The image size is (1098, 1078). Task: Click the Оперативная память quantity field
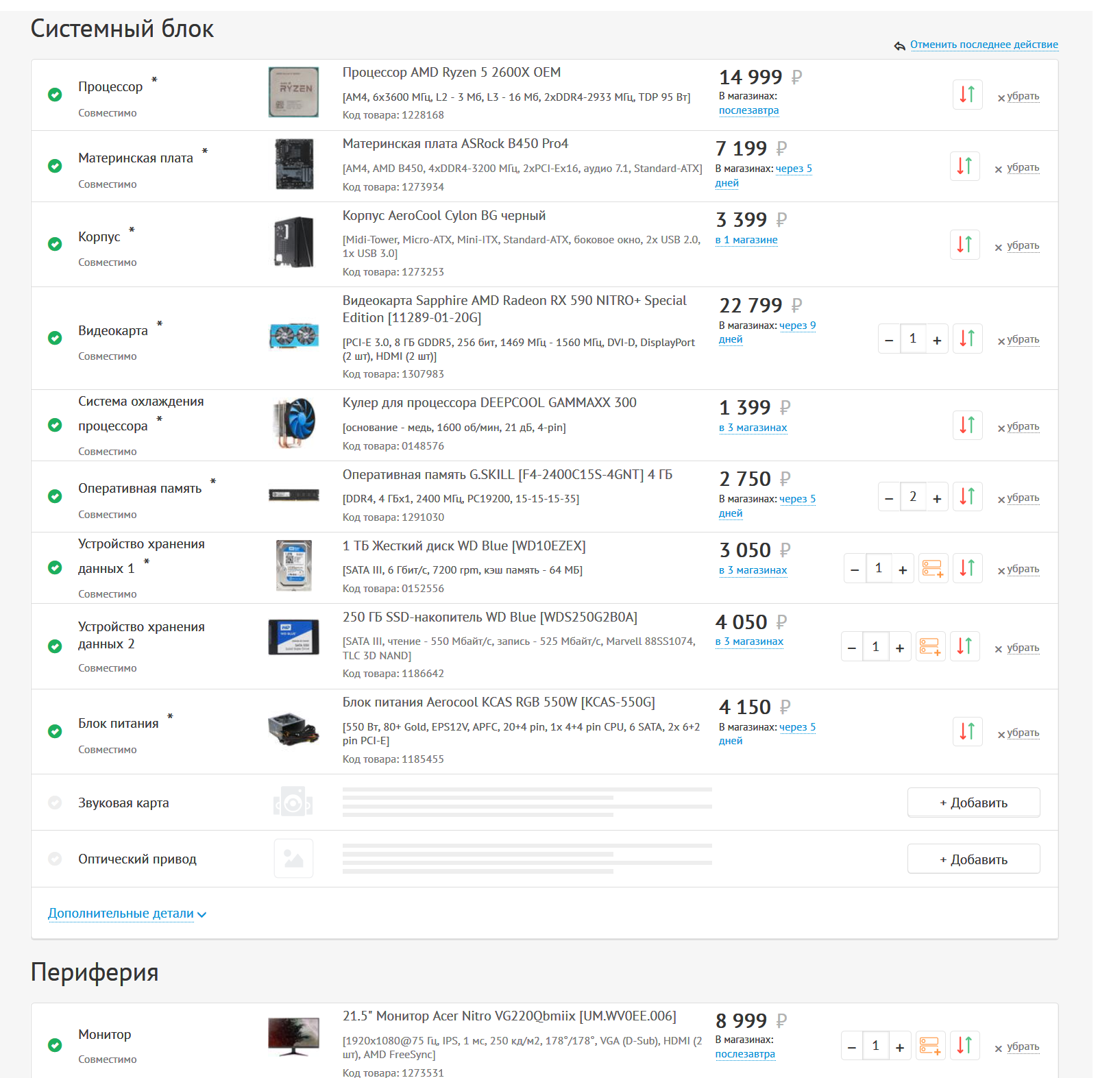913,497
